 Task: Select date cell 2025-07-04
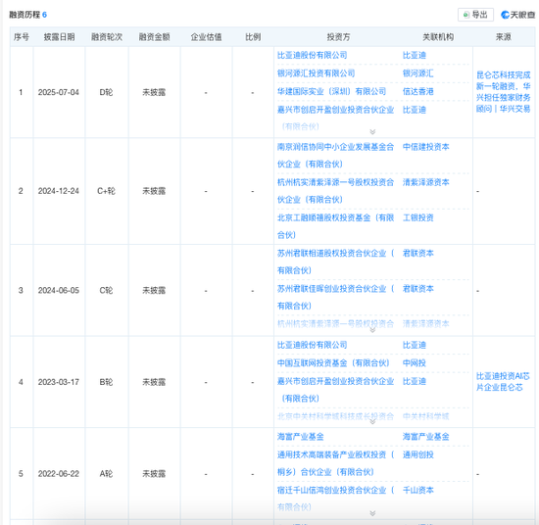click(x=59, y=92)
